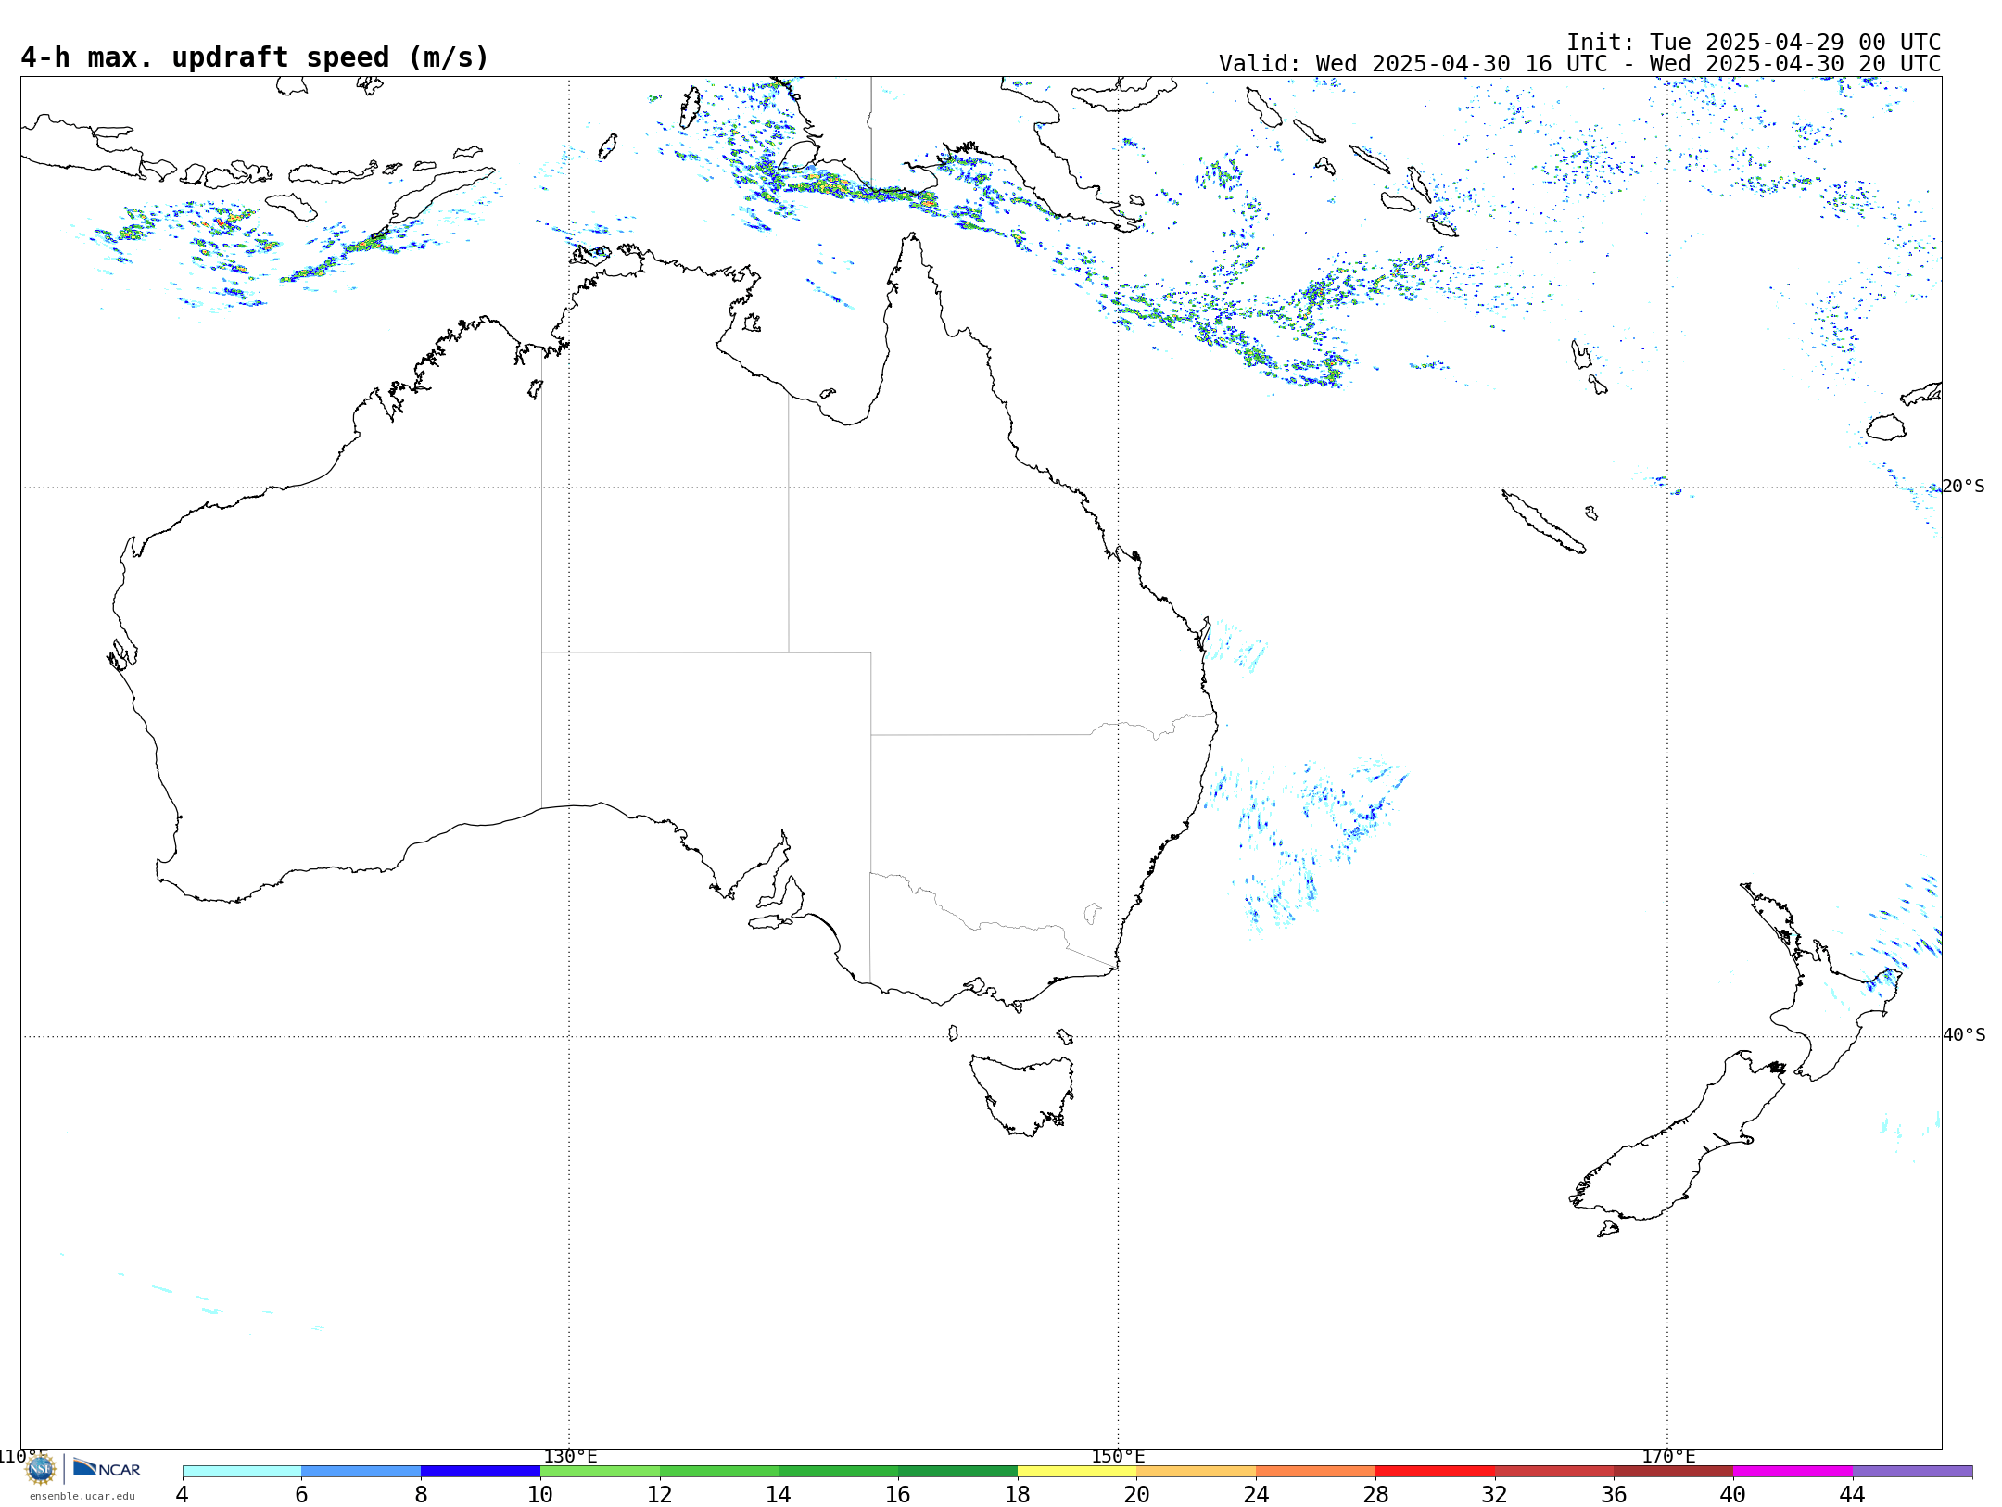This screenshot has height=1507, width=2002.
Task: Select the purple above-44 colorbar swatch
Action: (1912, 1471)
